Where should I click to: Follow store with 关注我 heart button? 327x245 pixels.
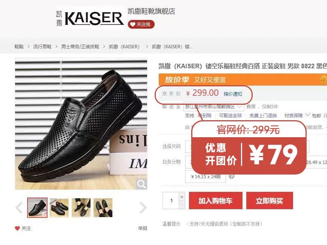(x=141, y=24)
